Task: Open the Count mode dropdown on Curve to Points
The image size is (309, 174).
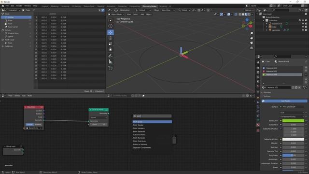Action: coord(98,117)
